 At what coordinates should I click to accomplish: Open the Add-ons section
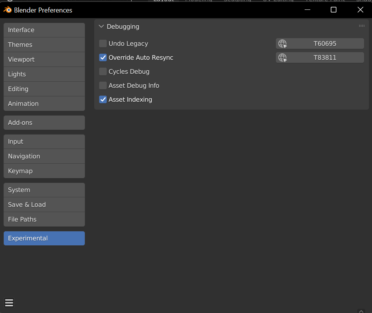click(x=44, y=123)
